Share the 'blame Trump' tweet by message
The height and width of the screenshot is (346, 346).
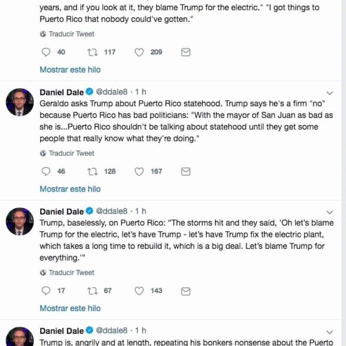(x=186, y=291)
